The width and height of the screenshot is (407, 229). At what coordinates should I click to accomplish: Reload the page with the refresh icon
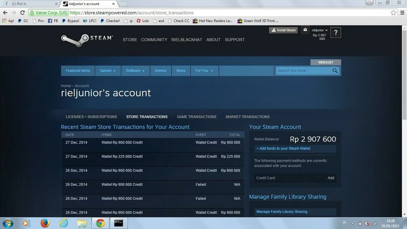[x=22, y=13]
